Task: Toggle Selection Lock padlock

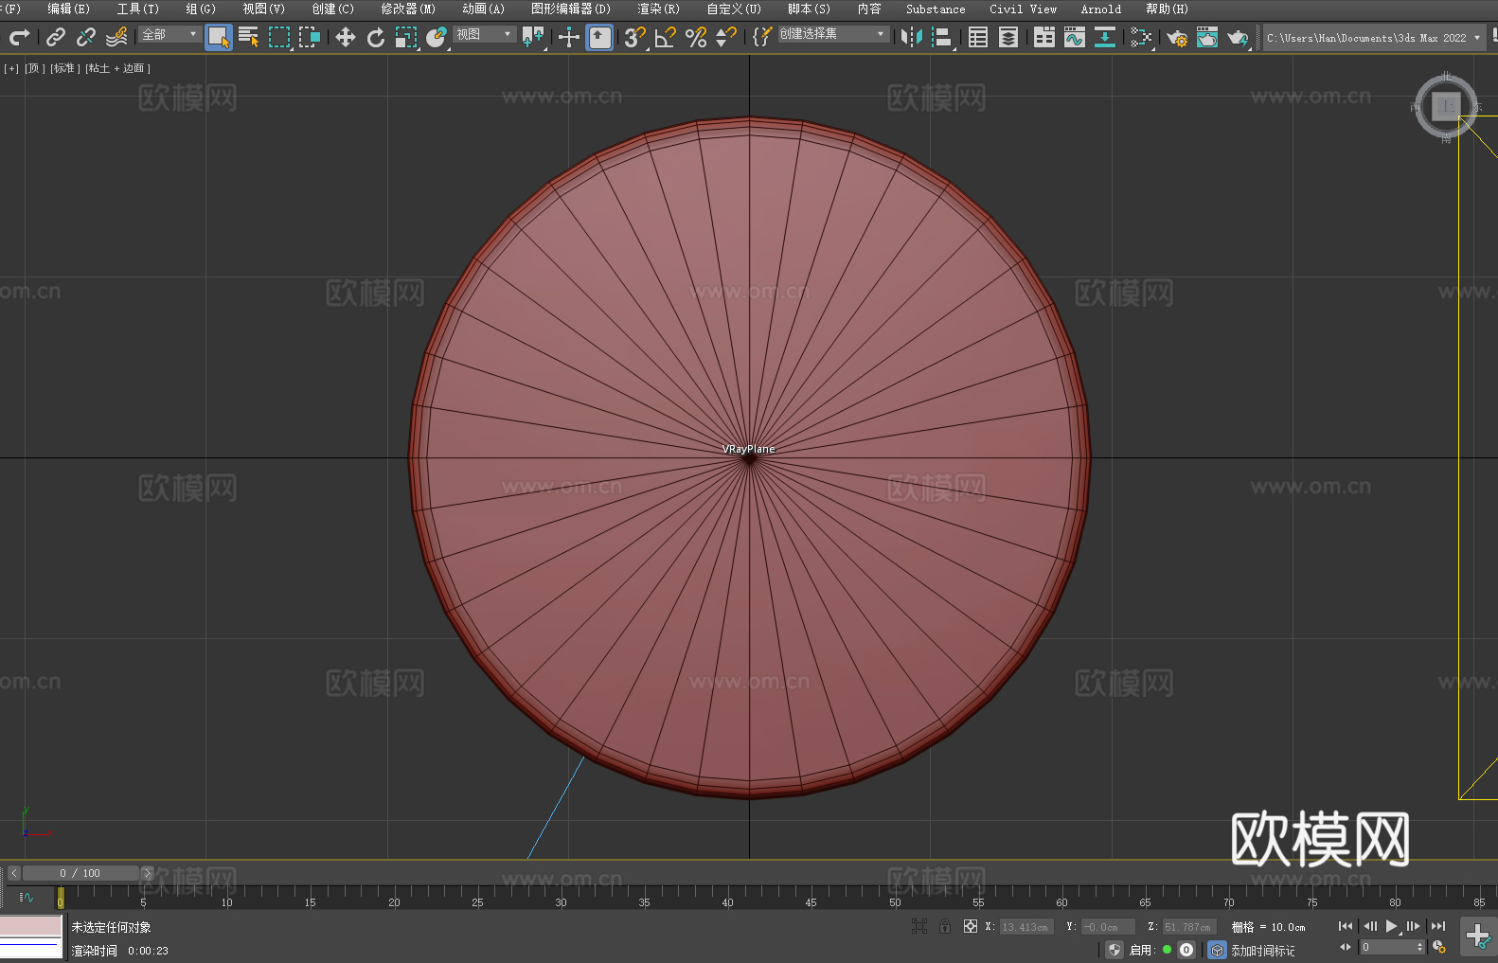Action: 945,926
